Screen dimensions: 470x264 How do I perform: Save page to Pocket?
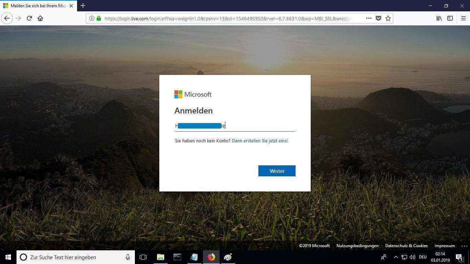pyautogui.click(x=378, y=18)
